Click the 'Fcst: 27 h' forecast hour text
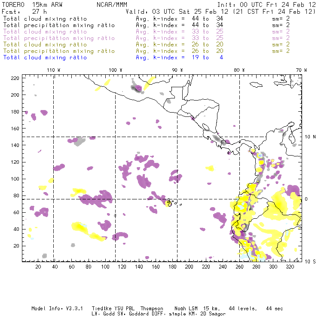The height and width of the screenshot is (318, 318). click(24, 12)
